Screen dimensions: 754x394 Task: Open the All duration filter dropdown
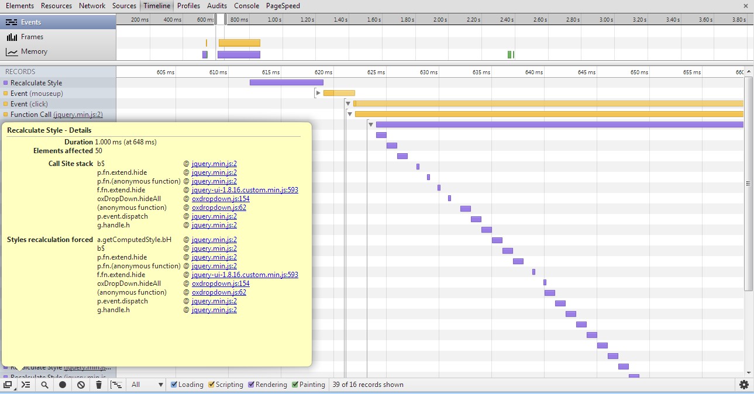(147, 385)
